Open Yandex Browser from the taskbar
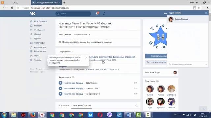Screen dimensions: 211x118 [x=42, y=115]
